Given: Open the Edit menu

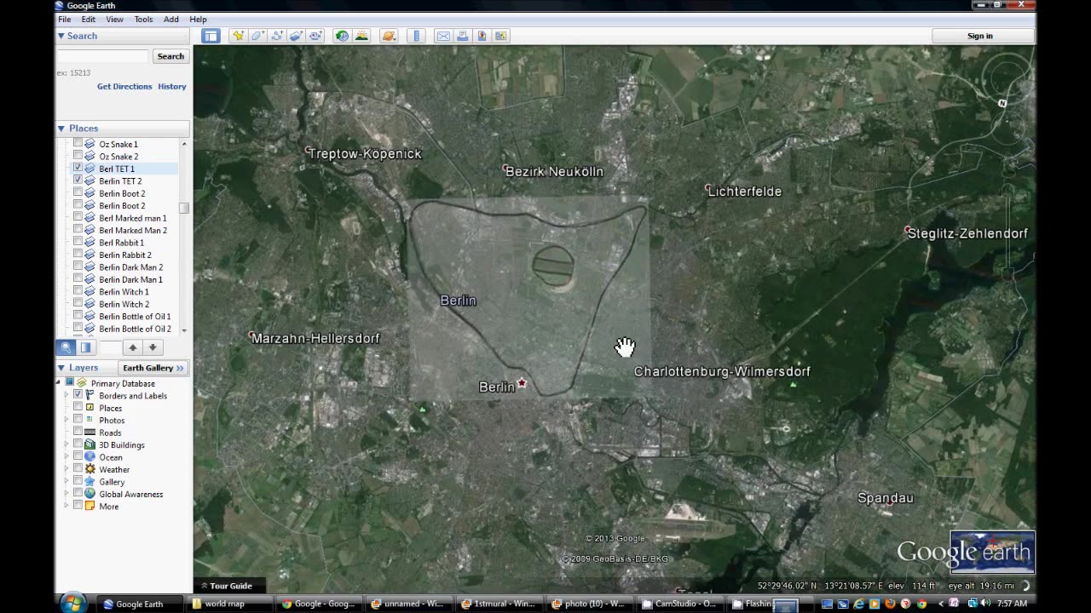Looking at the screenshot, I should [89, 19].
